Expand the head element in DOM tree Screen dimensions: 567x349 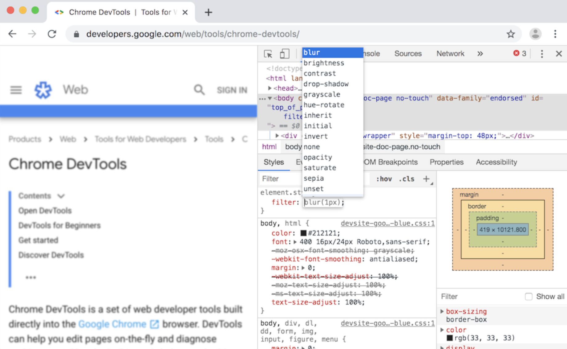tap(270, 88)
